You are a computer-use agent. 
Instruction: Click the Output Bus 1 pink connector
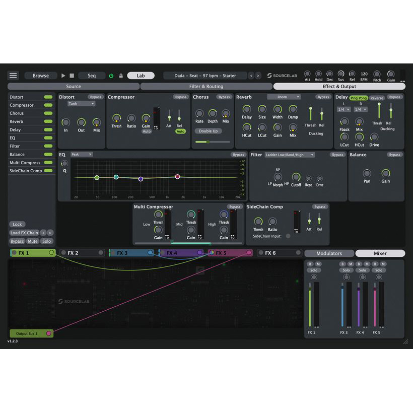click(x=49, y=333)
